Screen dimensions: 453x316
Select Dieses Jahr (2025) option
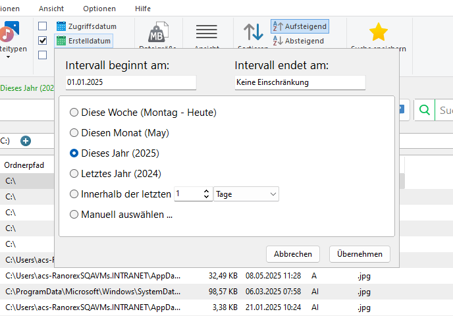115,153
